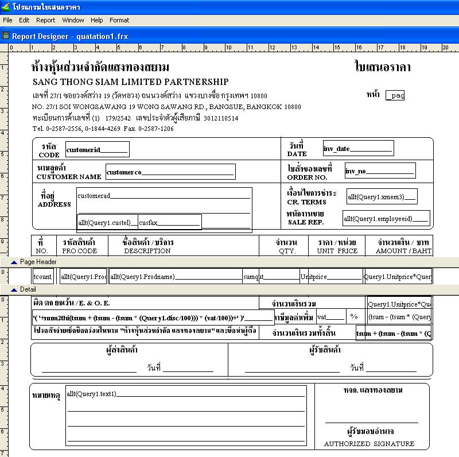This screenshot has height=457, width=459.
Task: Select the 'ผู้ส่งสินค้า' label
Action: [122, 350]
